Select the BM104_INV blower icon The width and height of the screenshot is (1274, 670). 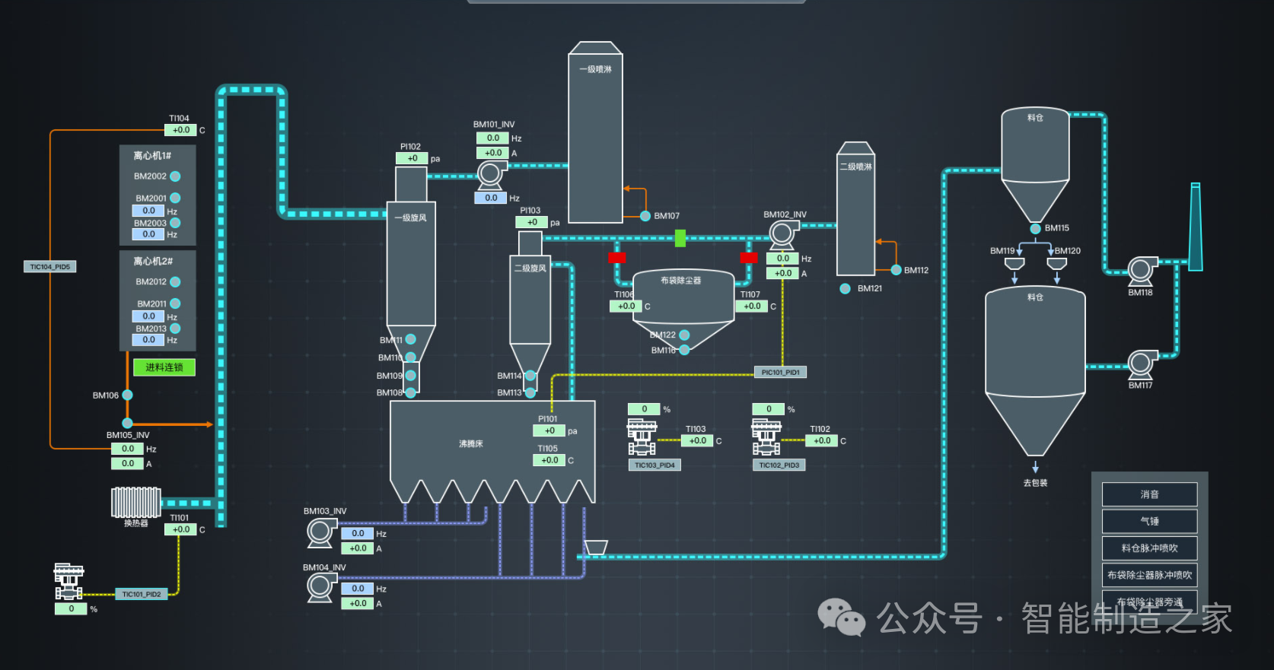[320, 587]
